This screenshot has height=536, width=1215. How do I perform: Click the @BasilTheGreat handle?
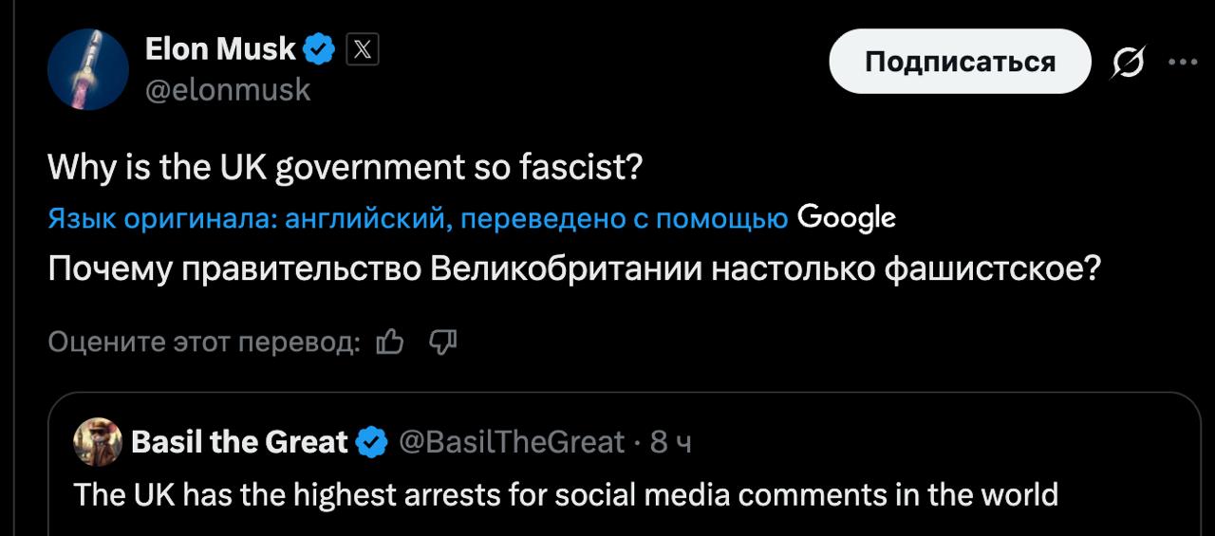(x=512, y=442)
